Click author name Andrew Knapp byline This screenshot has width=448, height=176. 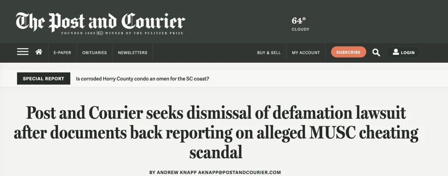click(x=176, y=172)
